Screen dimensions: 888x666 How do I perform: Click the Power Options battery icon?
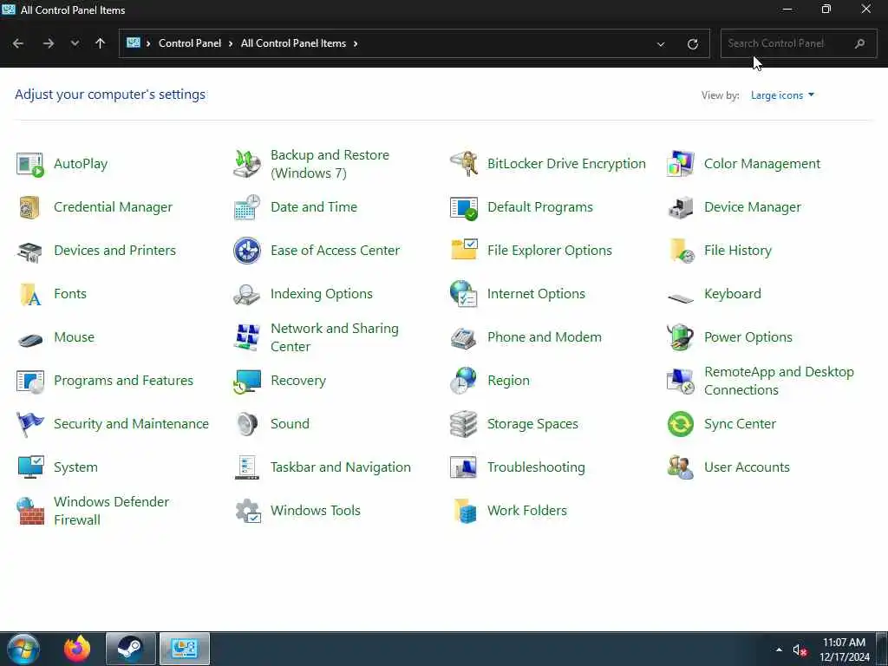pyautogui.click(x=681, y=337)
